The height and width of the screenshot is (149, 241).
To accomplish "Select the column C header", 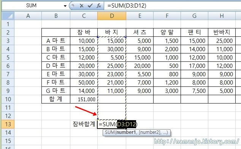I will tap(84, 16).
